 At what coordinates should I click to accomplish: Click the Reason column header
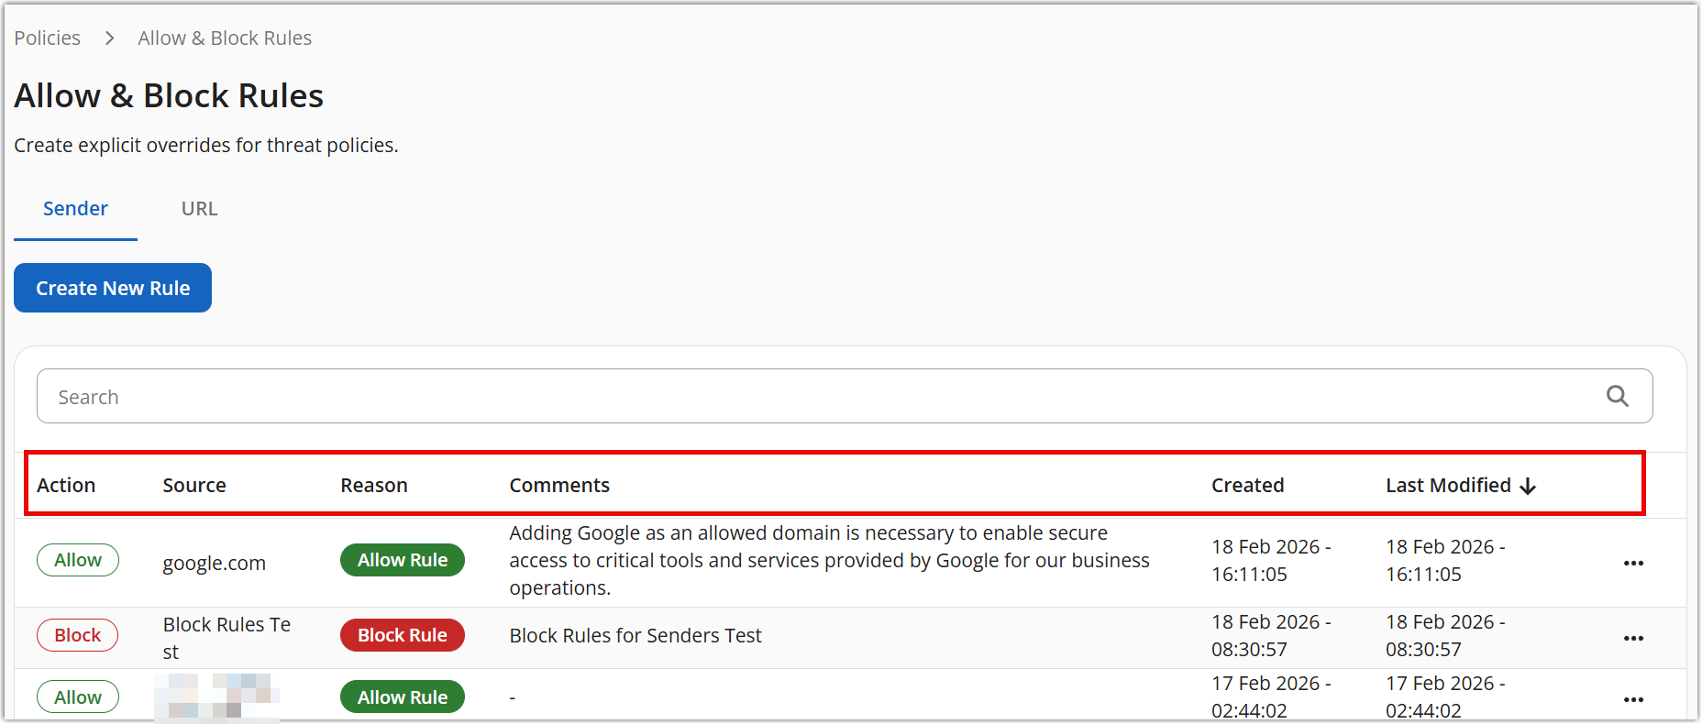coord(374,486)
